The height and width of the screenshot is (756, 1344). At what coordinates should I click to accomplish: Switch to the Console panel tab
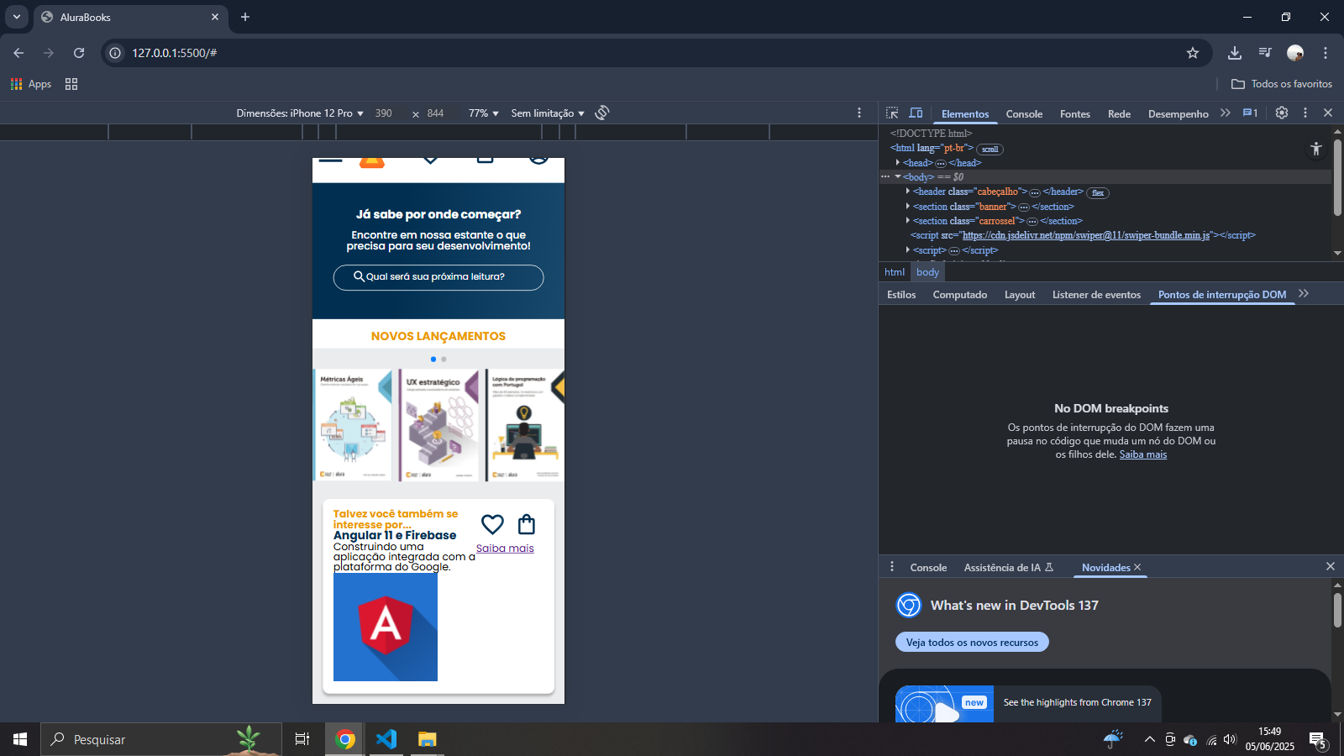1024,114
